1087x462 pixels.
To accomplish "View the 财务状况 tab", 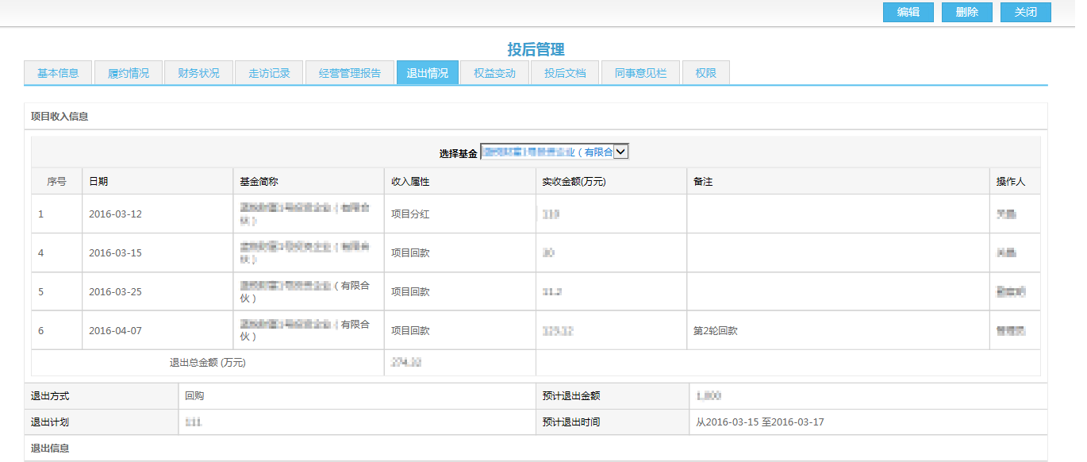I will 198,72.
